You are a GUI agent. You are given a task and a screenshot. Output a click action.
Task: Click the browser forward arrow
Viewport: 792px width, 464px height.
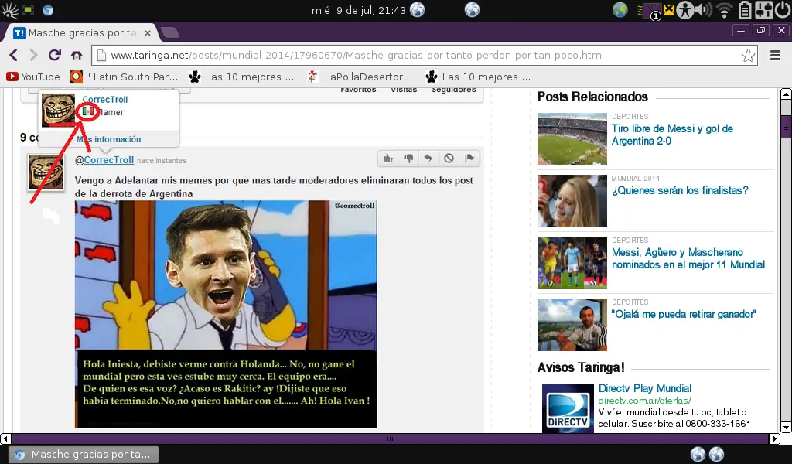33,55
